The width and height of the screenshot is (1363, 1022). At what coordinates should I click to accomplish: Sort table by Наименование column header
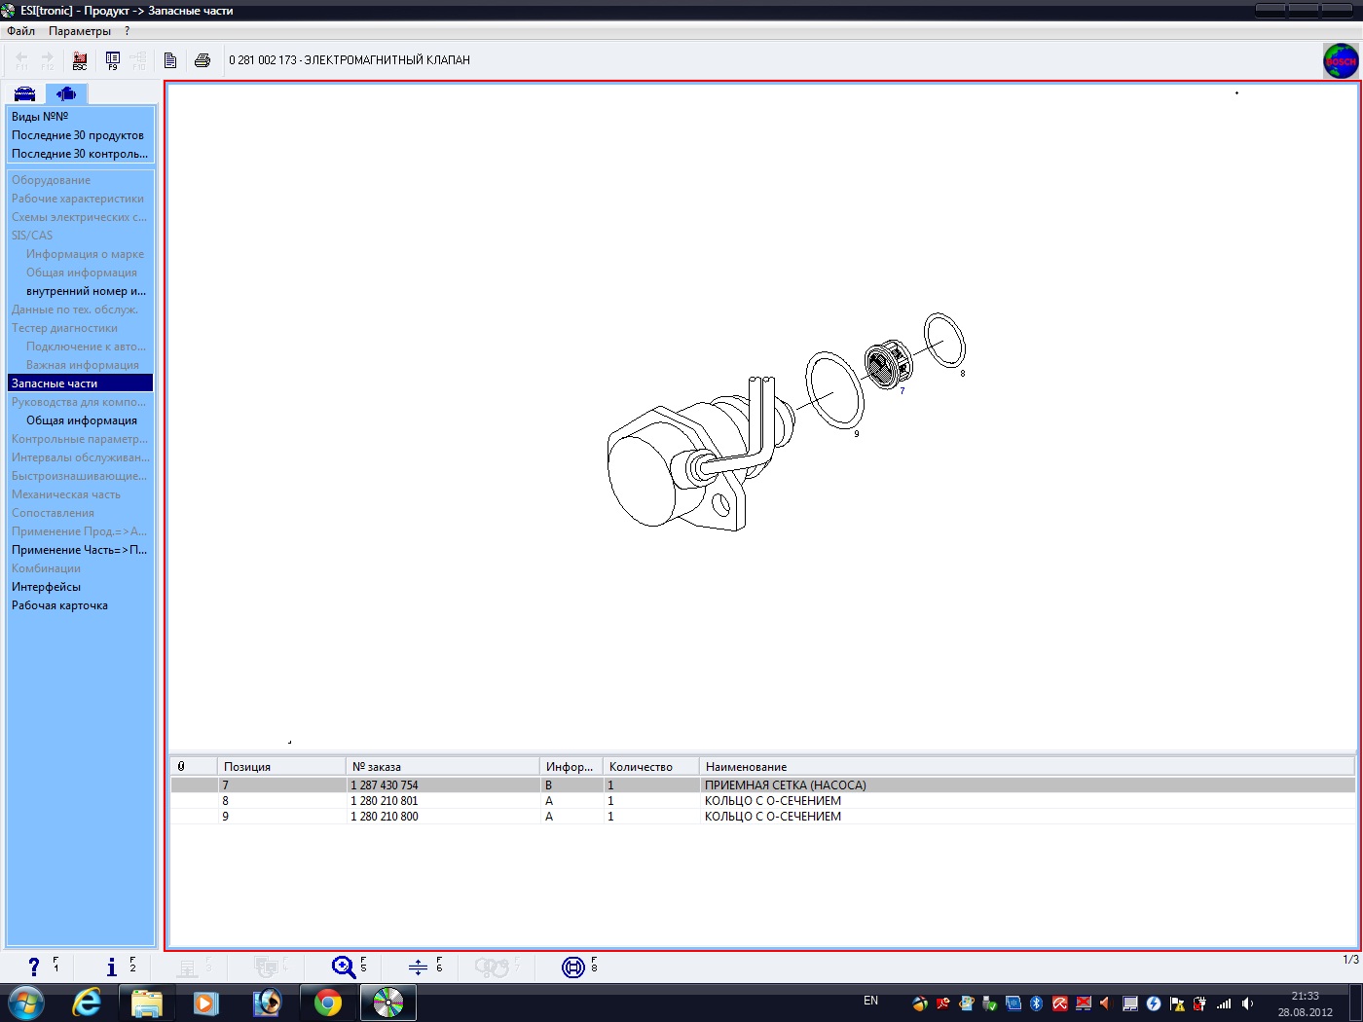pyautogui.click(x=746, y=767)
